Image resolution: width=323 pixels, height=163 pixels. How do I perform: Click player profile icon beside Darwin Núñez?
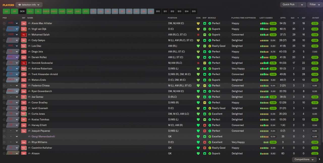pos(29,57)
